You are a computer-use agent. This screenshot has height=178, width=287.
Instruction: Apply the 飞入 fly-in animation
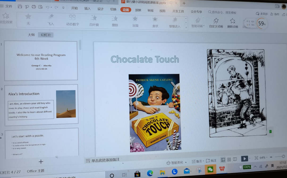(x=51, y=20)
